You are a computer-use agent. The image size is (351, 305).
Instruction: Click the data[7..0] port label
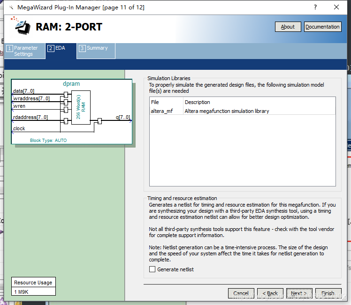(23, 91)
